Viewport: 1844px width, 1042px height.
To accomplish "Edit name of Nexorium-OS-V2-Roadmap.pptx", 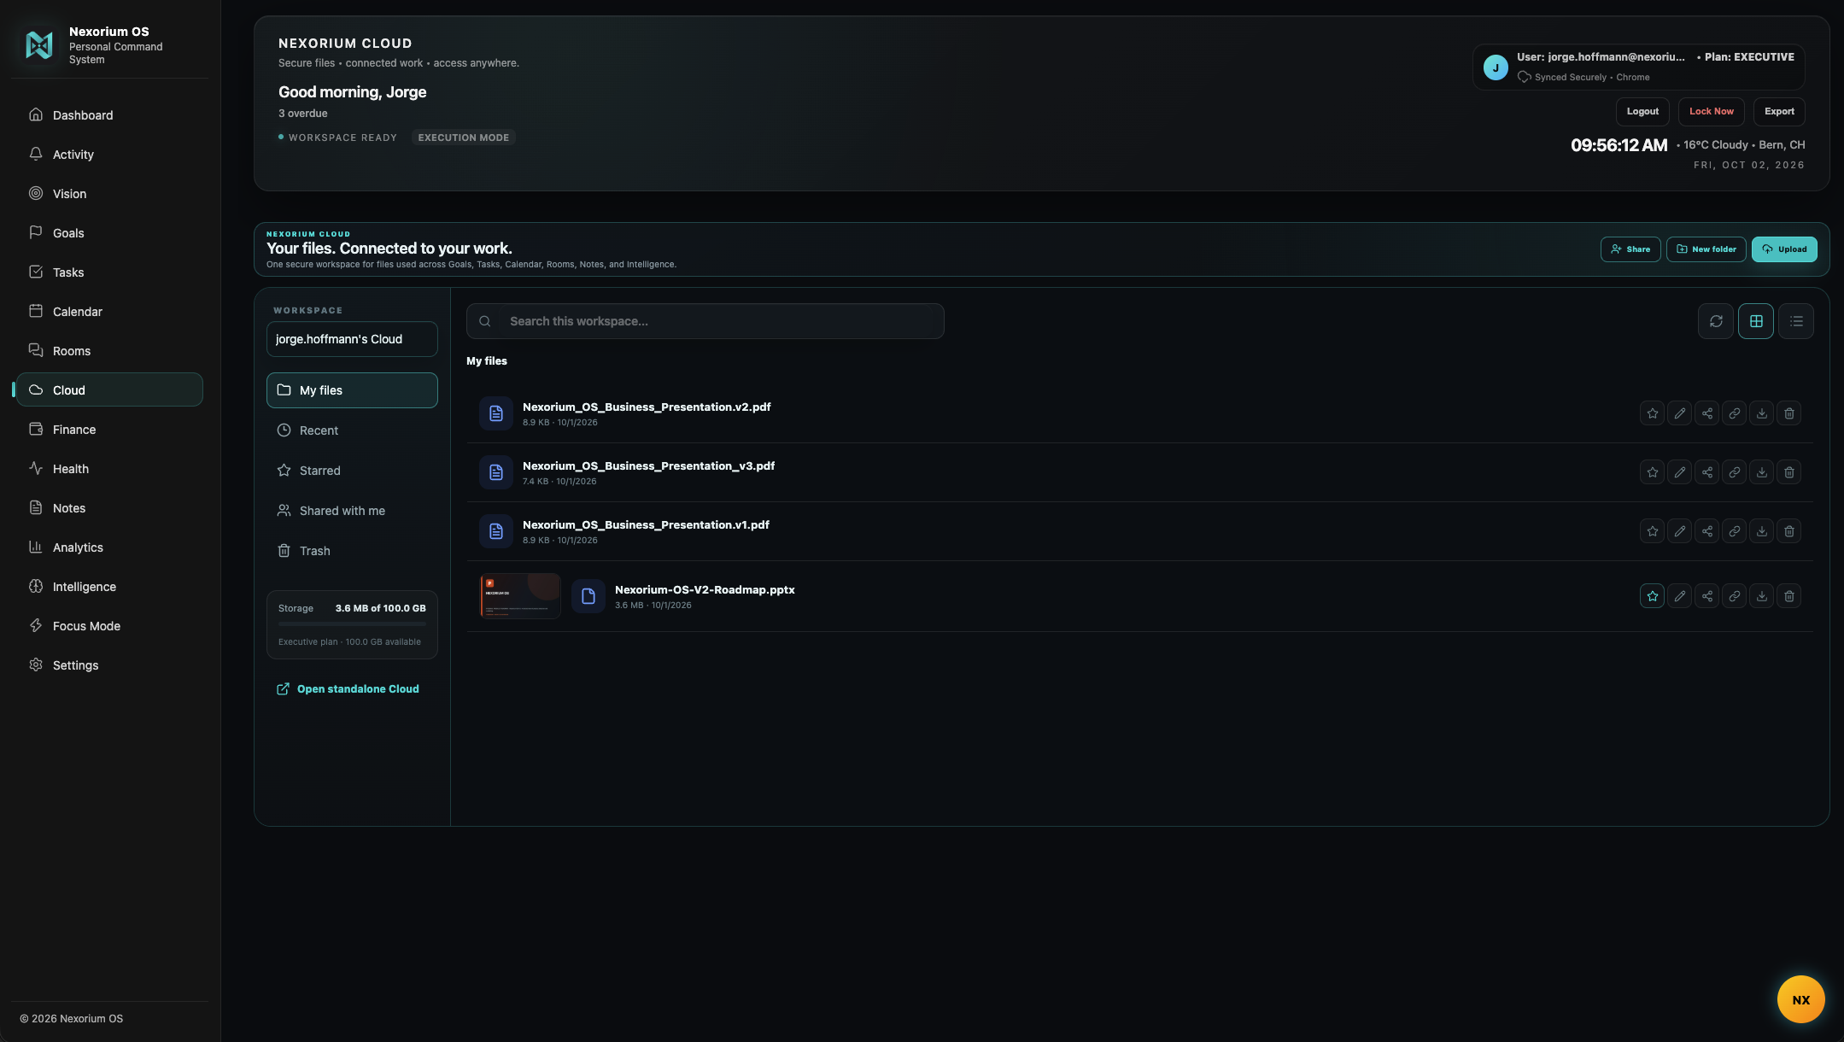I will click(1679, 596).
